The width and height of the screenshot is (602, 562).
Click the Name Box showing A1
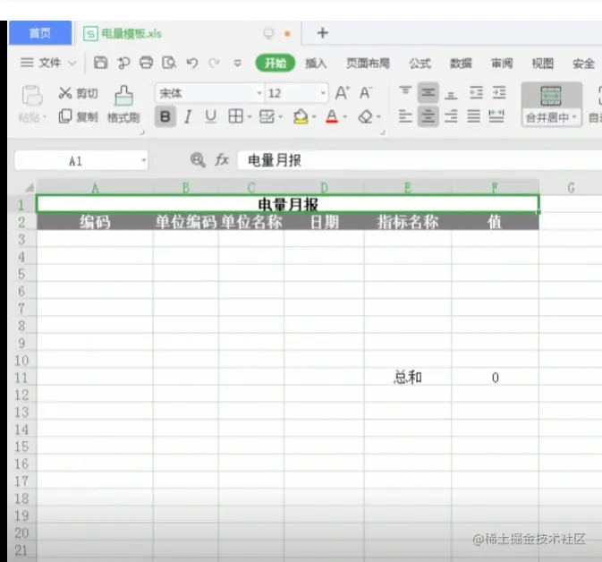76,160
